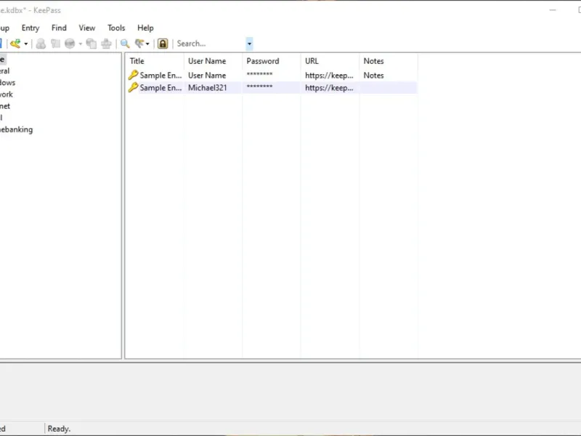Image resolution: width=581 pixels, height=436 pixels.
Task: Sort by the Password column header
Action: (272, 61)
